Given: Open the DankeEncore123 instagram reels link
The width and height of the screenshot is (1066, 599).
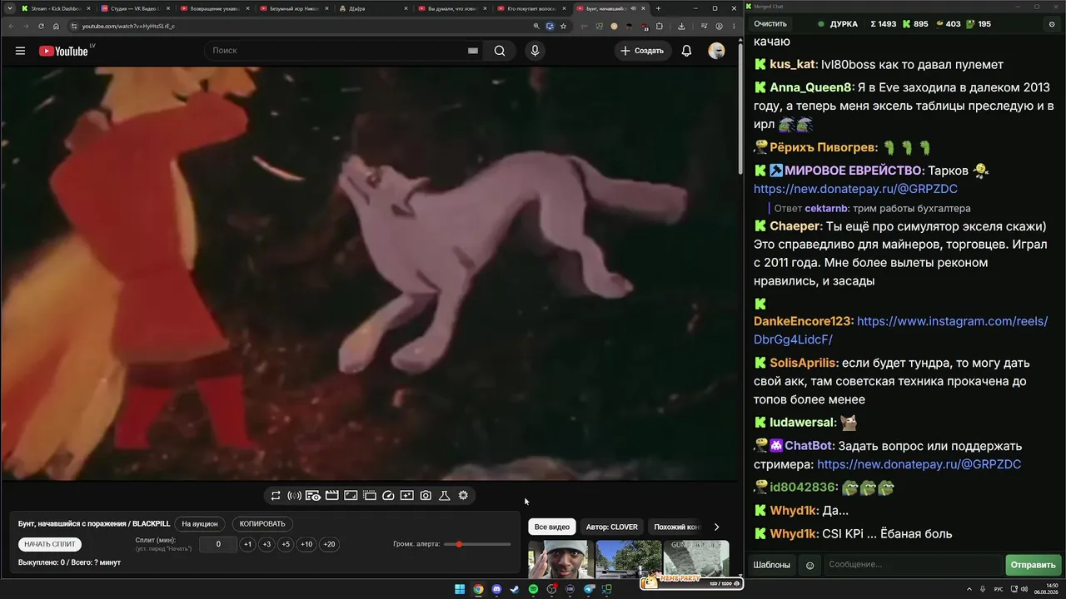Looking at the screenshot, I should coord(901,330).
